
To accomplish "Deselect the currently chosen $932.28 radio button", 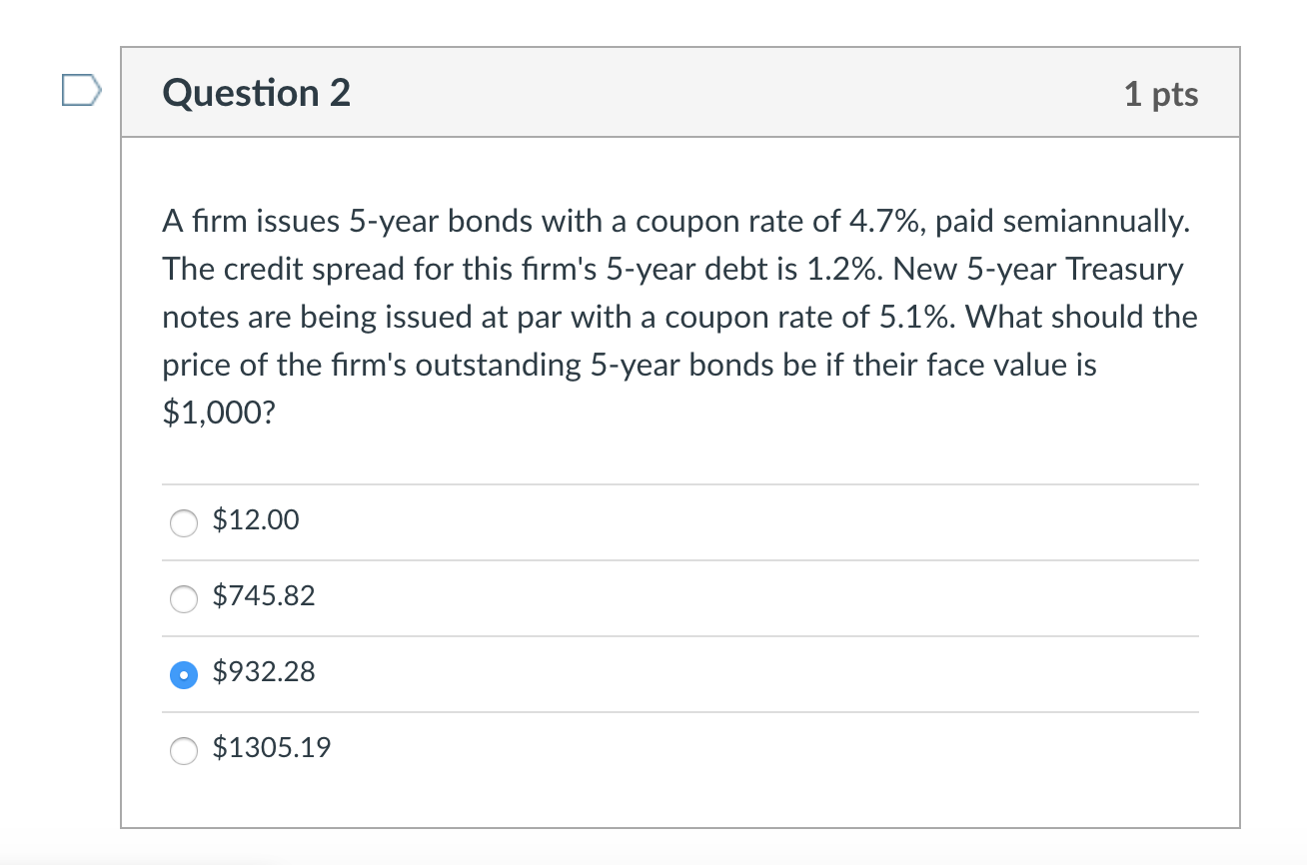I will [x=184, y=674].
